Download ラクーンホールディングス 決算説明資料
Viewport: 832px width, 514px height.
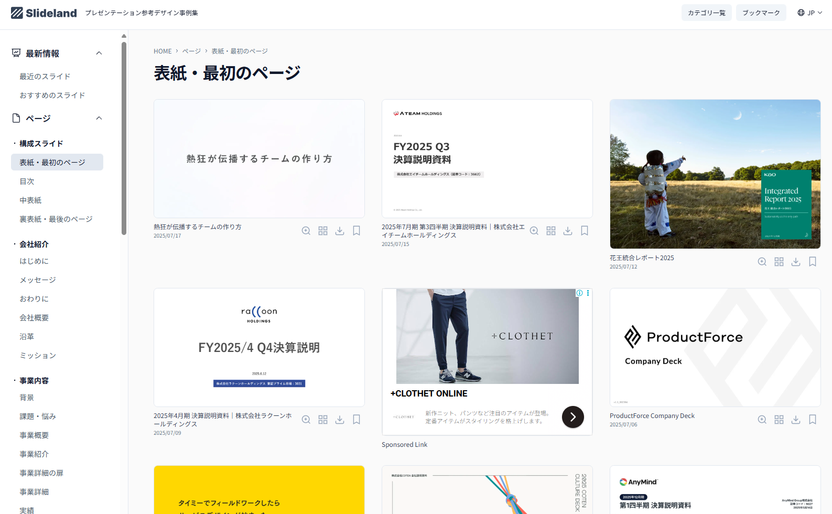click(x=340, y=420)
